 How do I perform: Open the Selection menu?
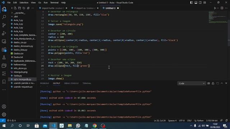24,3
